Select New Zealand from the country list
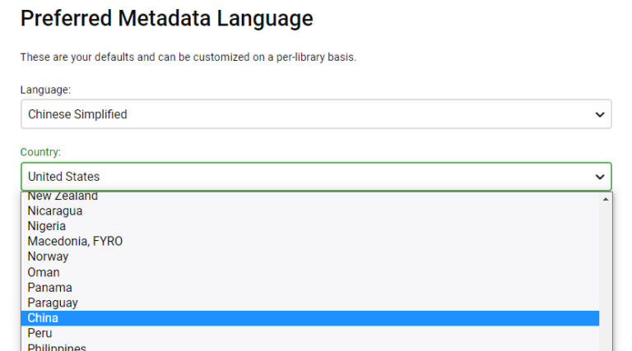 pyautogui.click(x=63, y=196)
